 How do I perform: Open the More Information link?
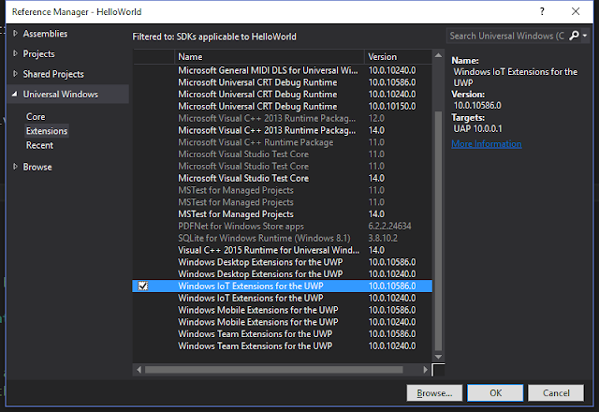(x=487, y=143)
